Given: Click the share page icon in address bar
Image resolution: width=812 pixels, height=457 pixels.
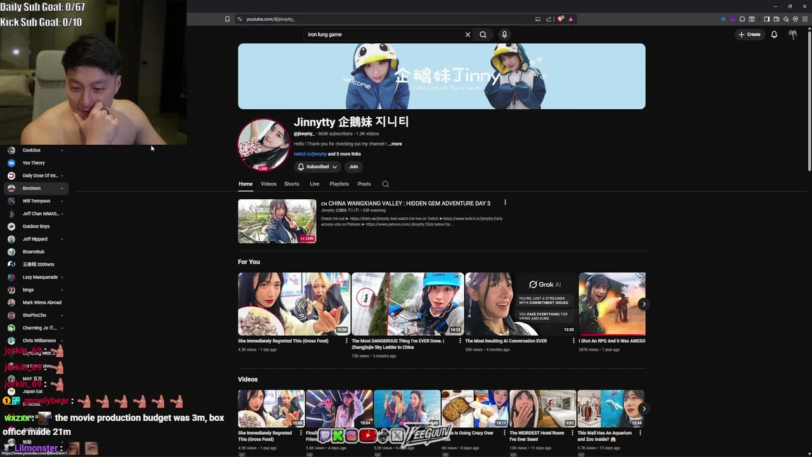Looking at the screenshot, I should [x=549, y=19].
